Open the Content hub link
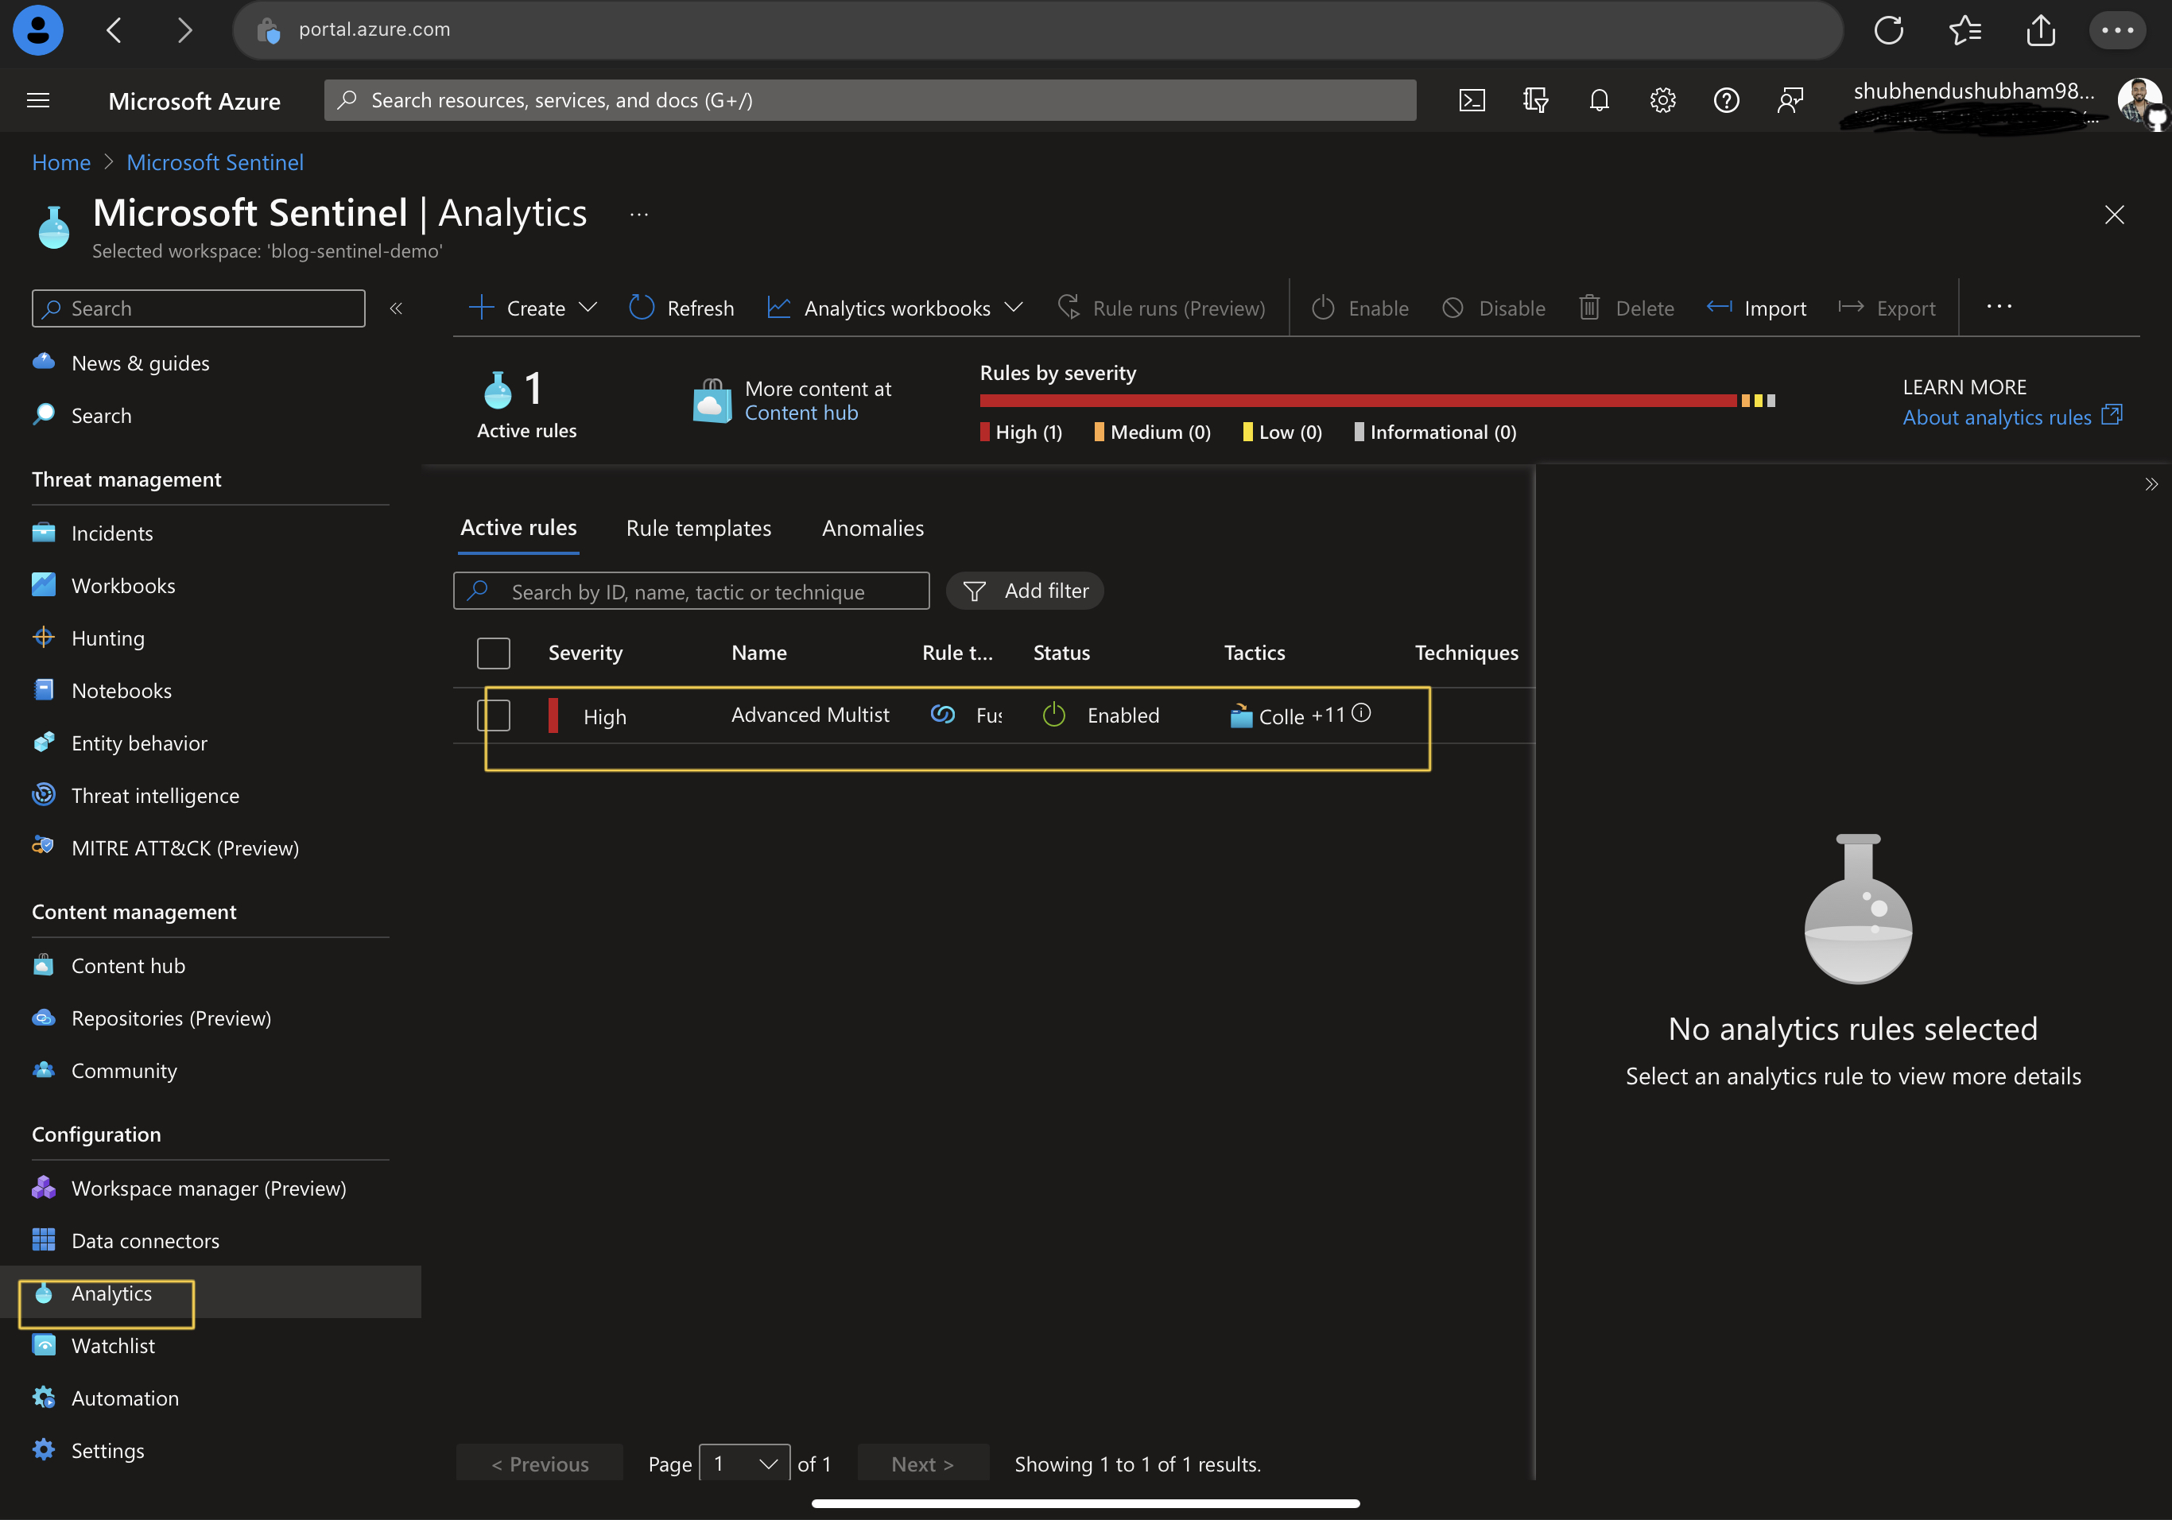2172x1520 pixels. tap(801, 413)
